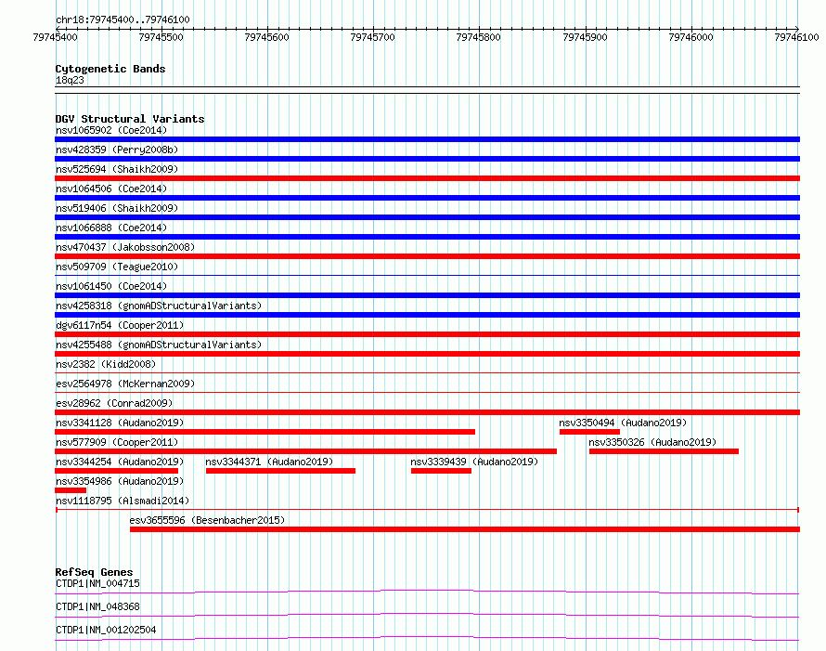Click the magenta line of CTDP1|NM_004715

[427, 592]
